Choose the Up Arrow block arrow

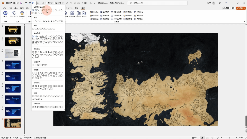click(x=38, y=52)
